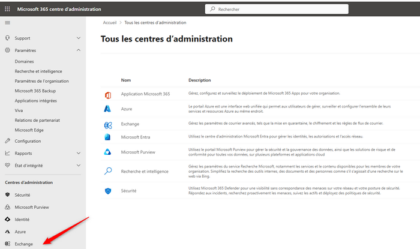Open Recherche et intelligence in sidebar

[x=38, y=71]
